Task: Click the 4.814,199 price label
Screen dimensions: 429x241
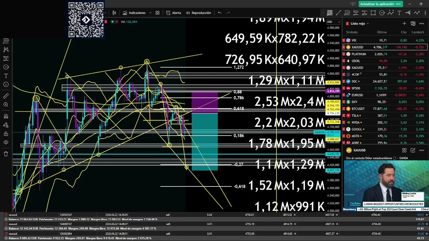Action: (333, 91)
